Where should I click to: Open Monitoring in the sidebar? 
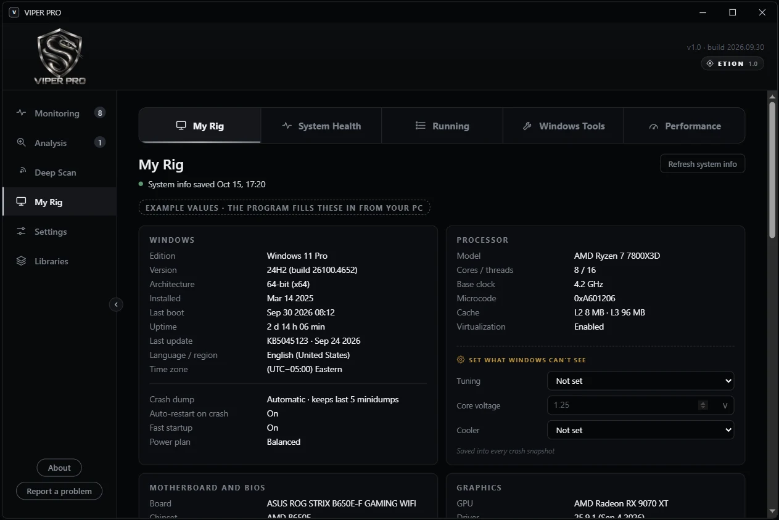(59, 113)
